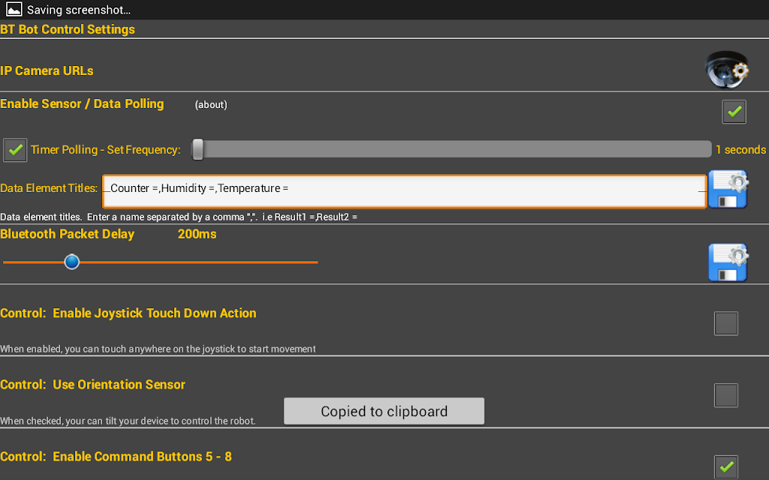Viewport: 769px width, 480px height.
Task: Disable Sensor / Data Polling checkbox
Action: coord(734,112)
